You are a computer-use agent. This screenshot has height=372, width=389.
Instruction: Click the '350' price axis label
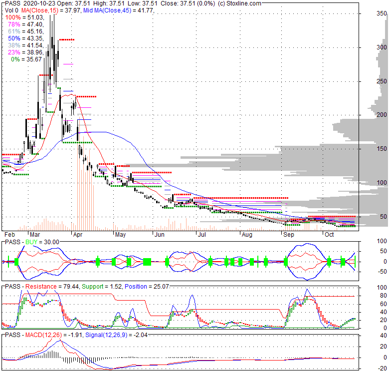pyautogui.click(x=382, y=13)
